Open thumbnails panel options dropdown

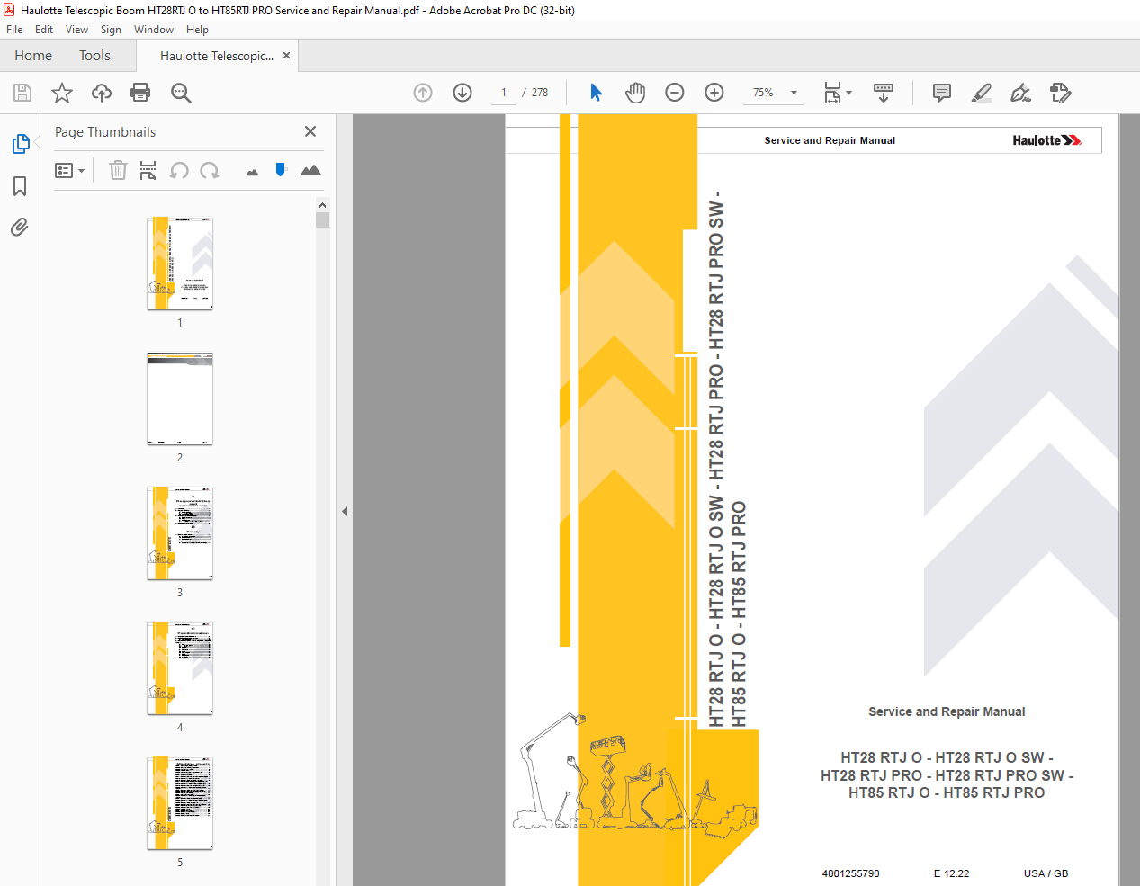[x=69, y=170]
